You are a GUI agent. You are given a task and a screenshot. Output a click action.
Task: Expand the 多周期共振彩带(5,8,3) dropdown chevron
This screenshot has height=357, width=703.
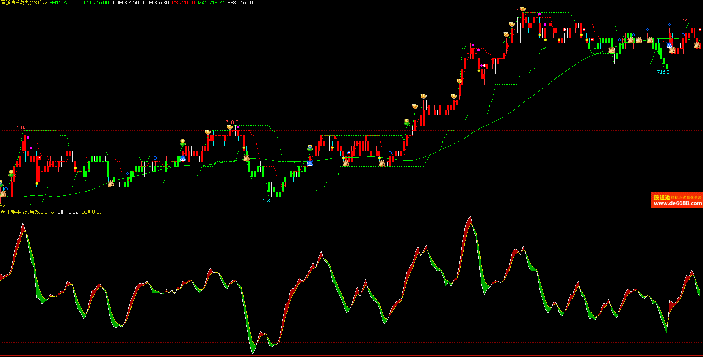tap(53, 212)
